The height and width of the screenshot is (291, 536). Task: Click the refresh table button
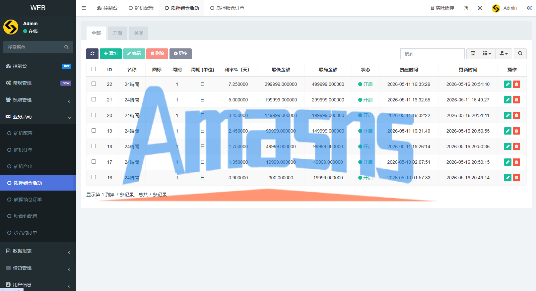[92, 54]
